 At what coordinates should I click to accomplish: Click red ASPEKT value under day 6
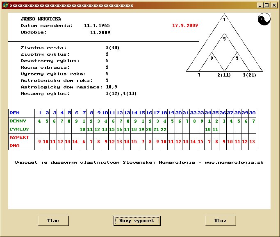(75, 142)
